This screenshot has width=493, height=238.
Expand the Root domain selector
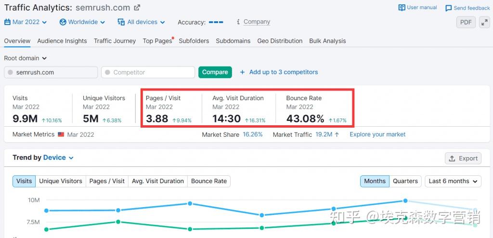pos(25,58)
